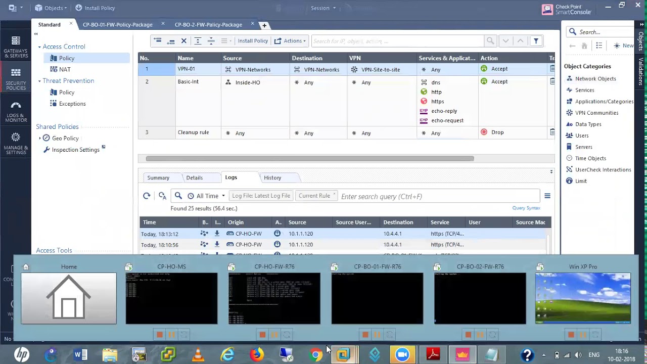Click the Drop icon in Cleanup rule
The width and height of the screenshot is (647, 364).
point(484,132)
